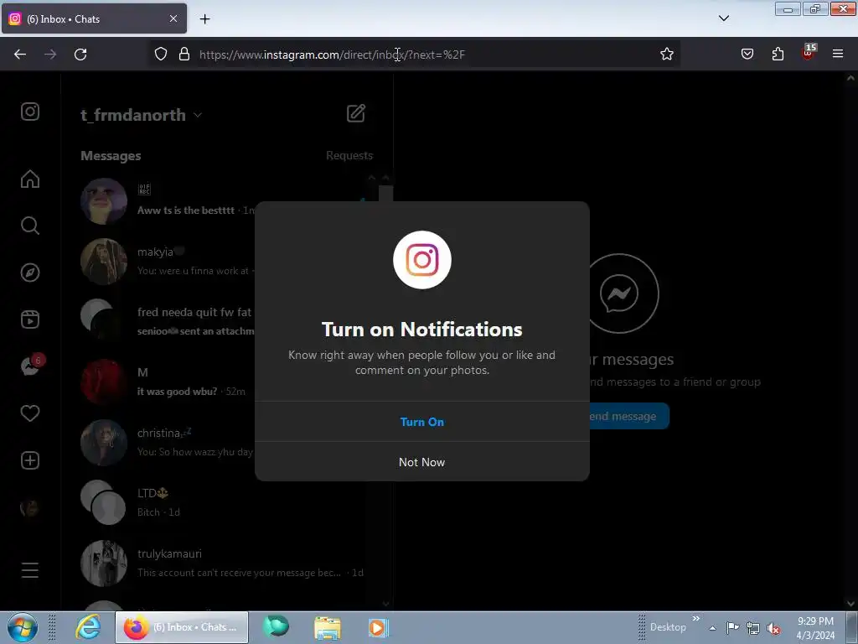Click the Send message button
The width and height of the screenshot is (858, 644).
pos(628,416)
